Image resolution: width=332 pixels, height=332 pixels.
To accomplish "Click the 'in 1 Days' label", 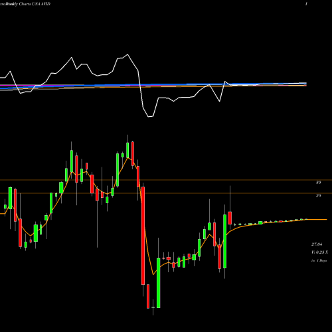I will click(x=319, y=261).
